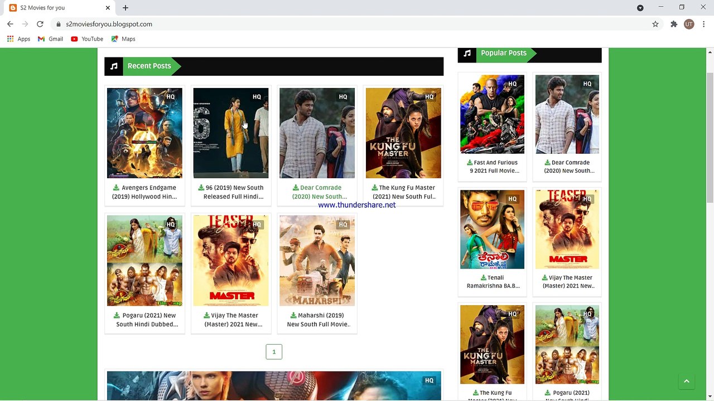Click the Pogaru (2021) title link in Recent Posts

pos(145,320)
